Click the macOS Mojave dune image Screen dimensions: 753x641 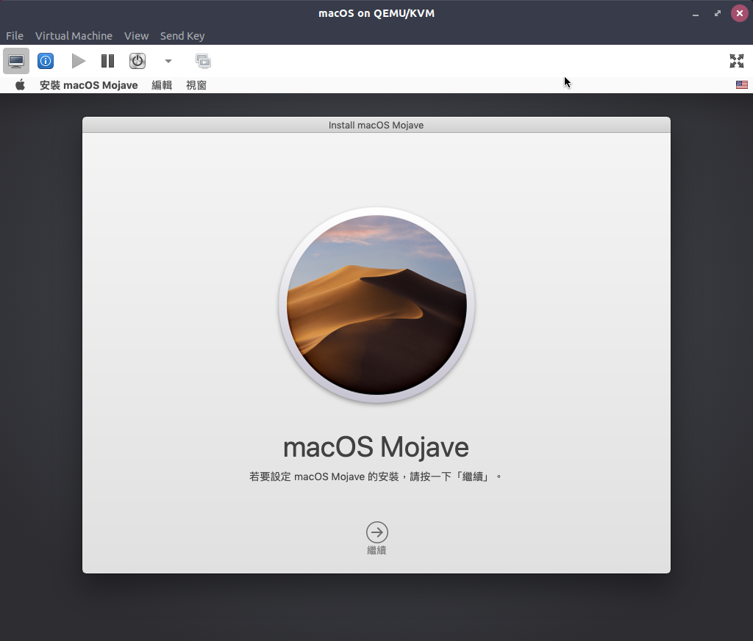[x=376, y=305]
